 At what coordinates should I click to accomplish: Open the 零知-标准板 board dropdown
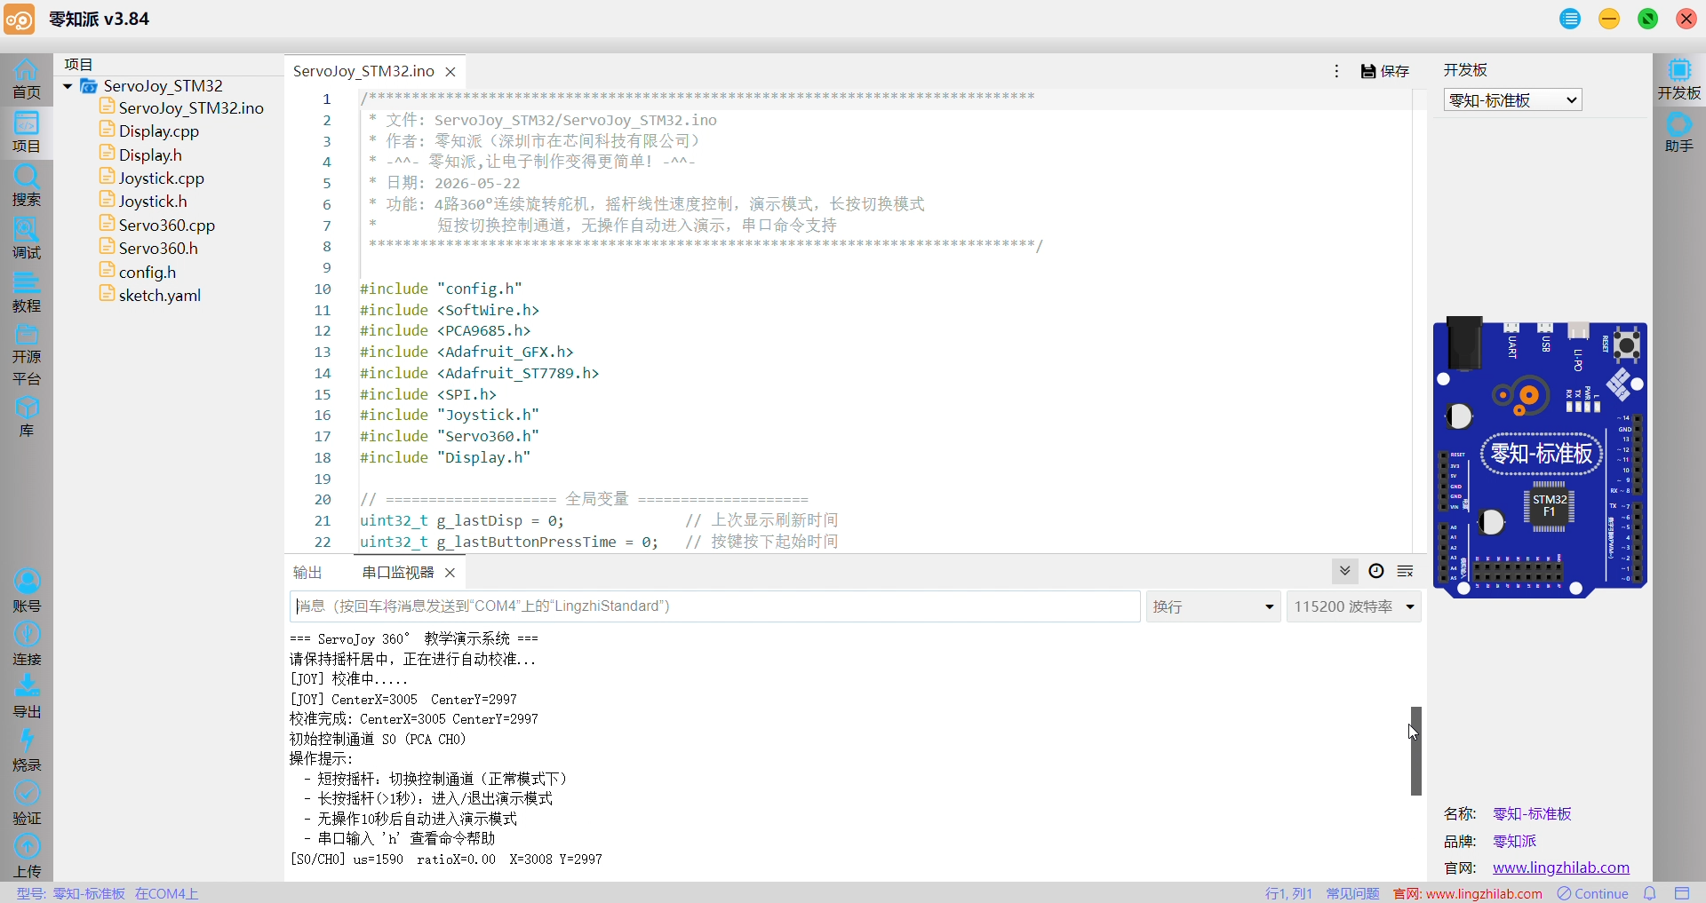pos(1512,100)
